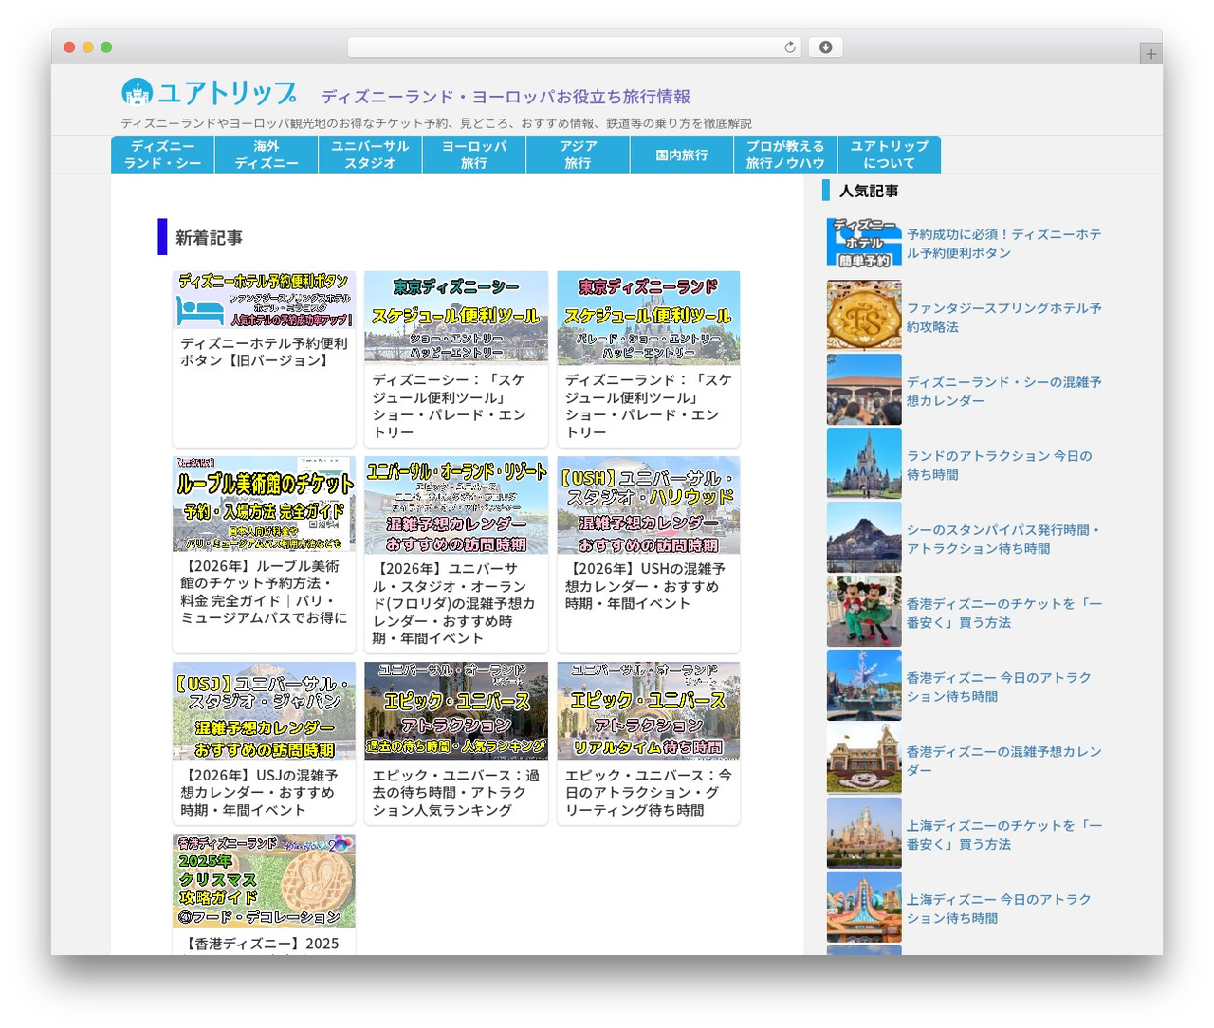
Task: Click 上海ディズニーのチケットを一番安く買う方法 link
Action: [x=1003, y=835]
